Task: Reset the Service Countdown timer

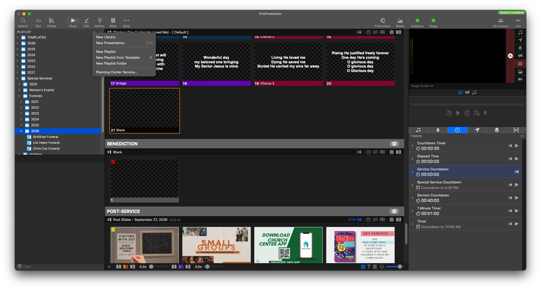Action: tap(517, 172)
